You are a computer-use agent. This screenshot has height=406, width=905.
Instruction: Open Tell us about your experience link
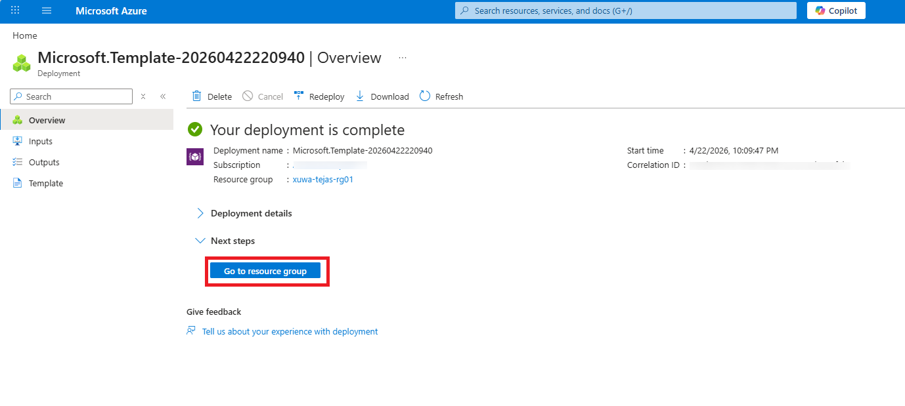pyautogui.click(x=290, y=331)
